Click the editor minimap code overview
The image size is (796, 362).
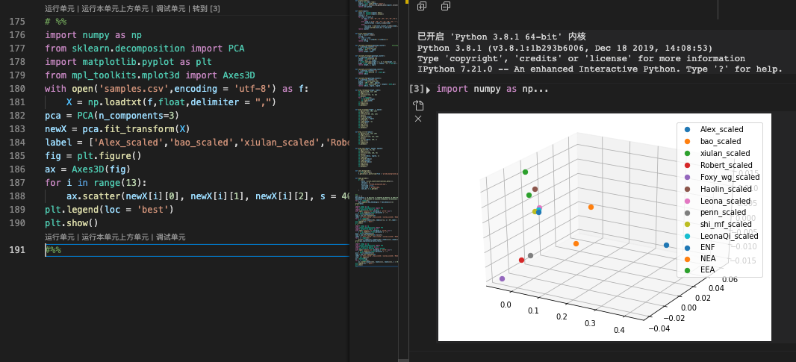coord(376,134)
